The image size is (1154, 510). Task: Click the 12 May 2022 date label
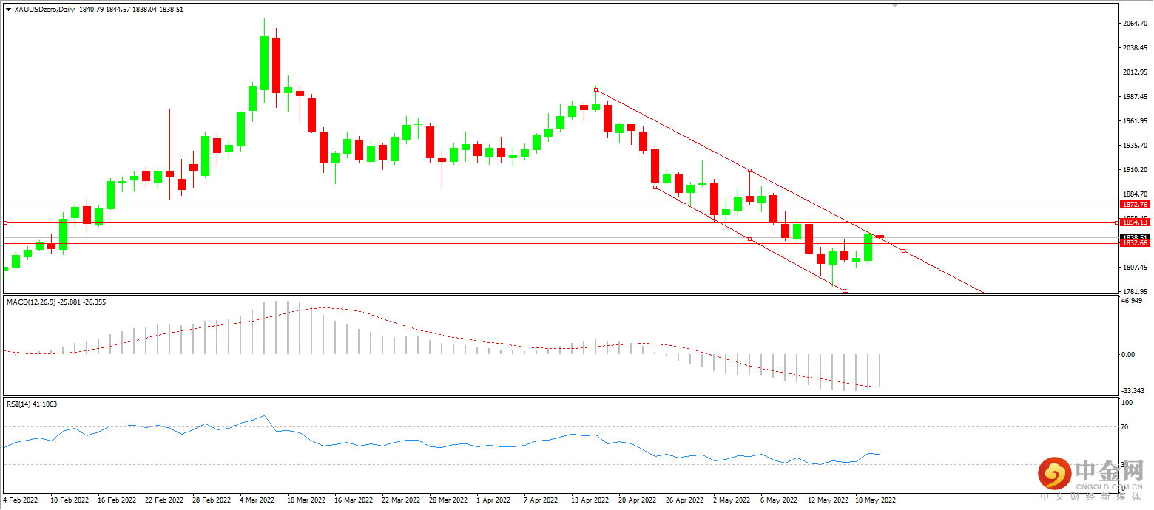(829, 500)
